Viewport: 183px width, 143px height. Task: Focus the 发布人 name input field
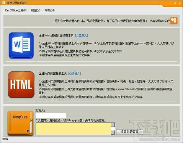coord(51,116)
